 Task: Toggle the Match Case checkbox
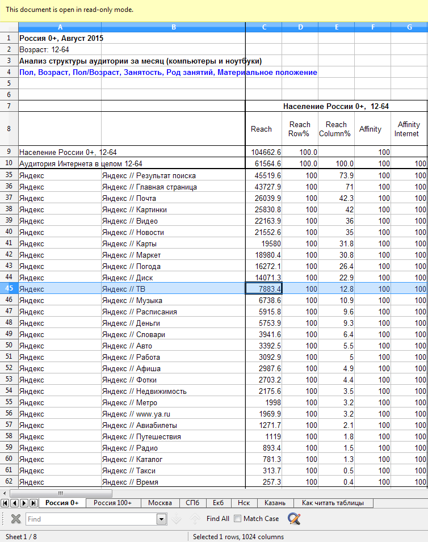point(237,519)
